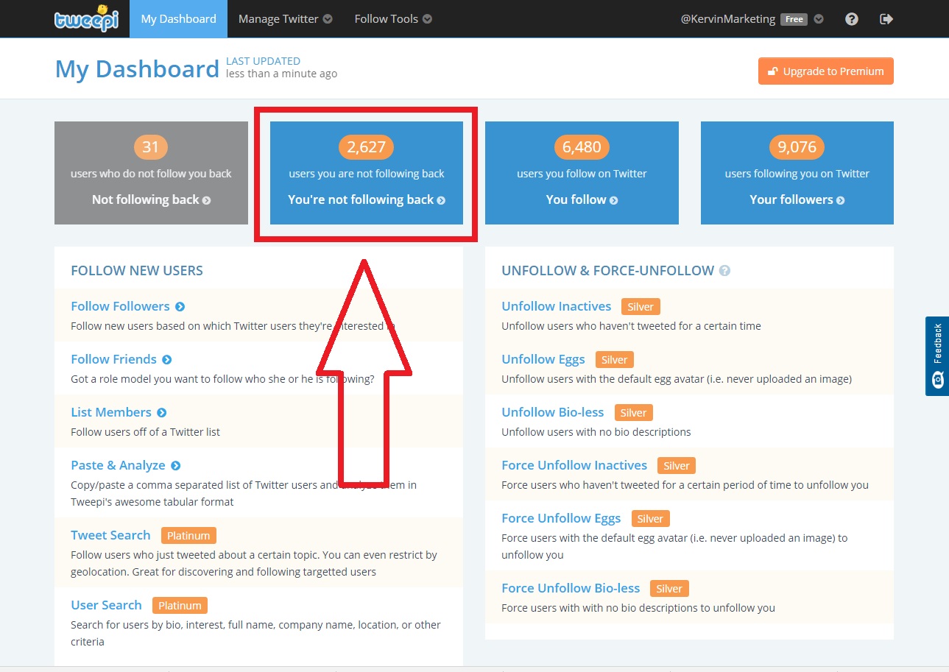Click arrow icon after gray card's Not following back
Screen dimensions: 949x672
(207, 200)
